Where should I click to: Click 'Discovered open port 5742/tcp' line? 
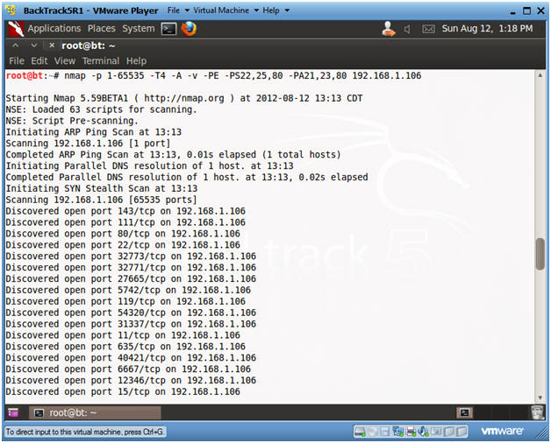128,290
